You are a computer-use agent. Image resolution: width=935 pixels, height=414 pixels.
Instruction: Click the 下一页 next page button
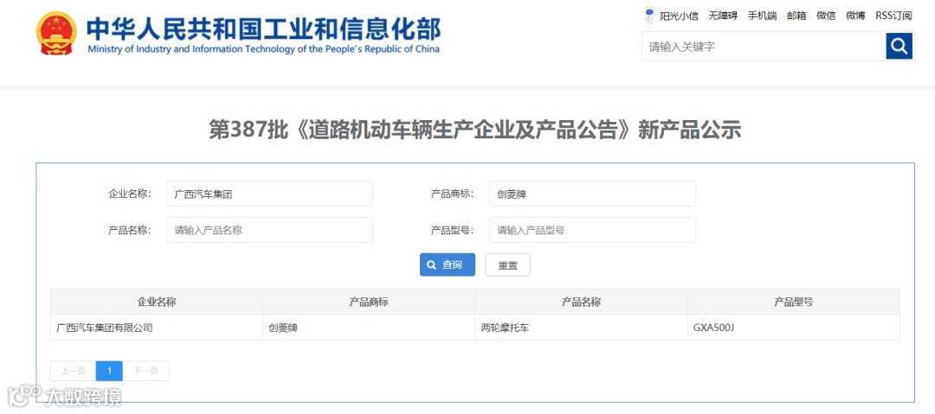pos(145,371)
